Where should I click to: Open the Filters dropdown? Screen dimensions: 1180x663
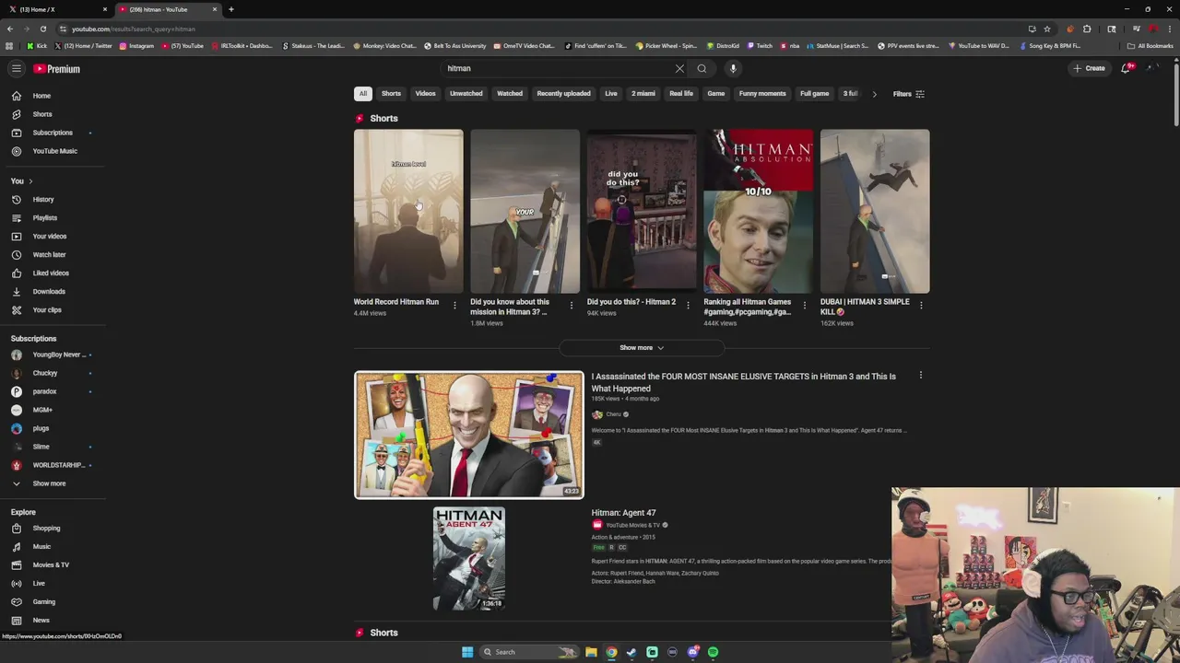908,94
